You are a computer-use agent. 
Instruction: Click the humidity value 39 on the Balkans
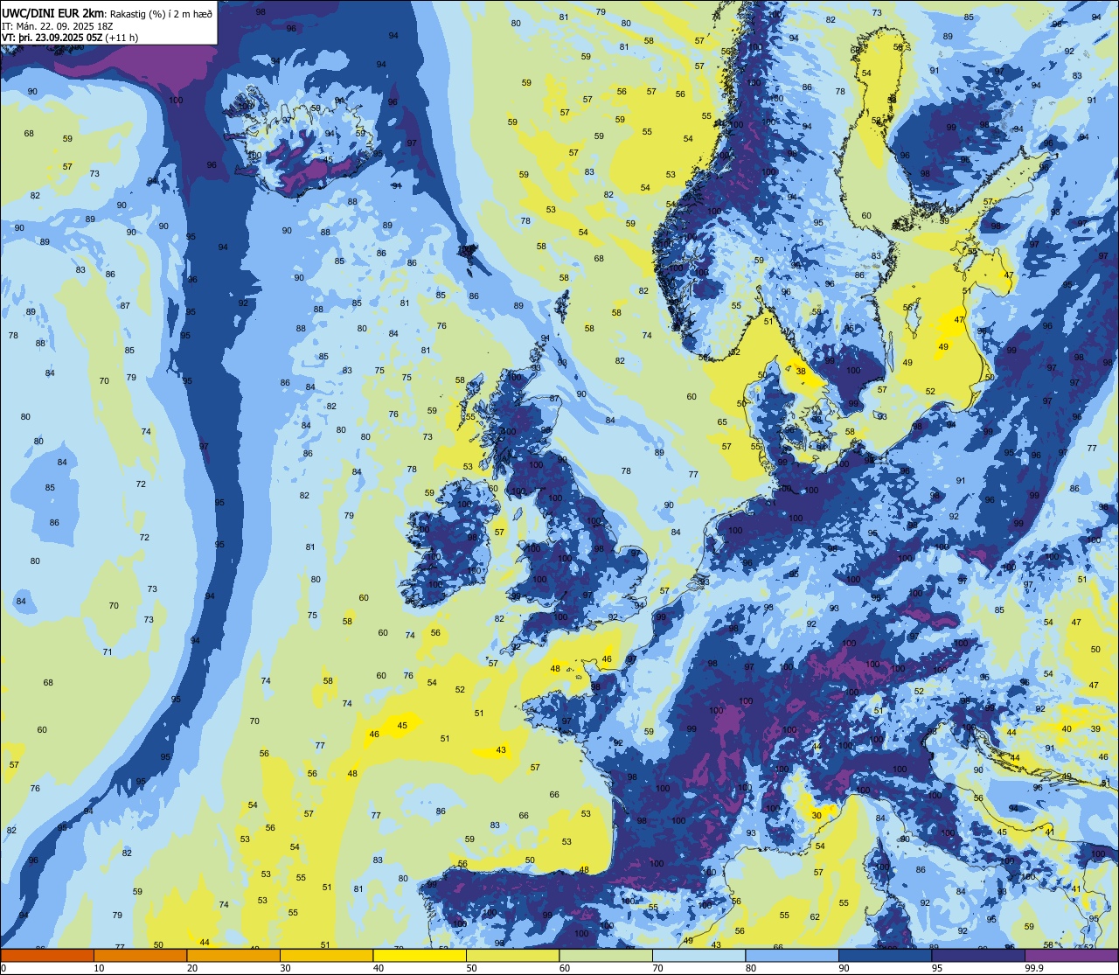[1095, 729]
